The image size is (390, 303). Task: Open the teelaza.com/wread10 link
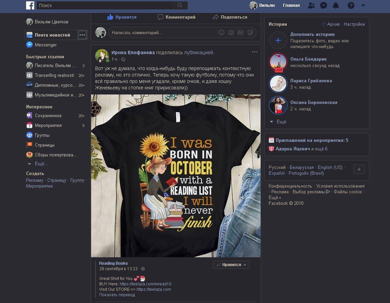[x=145, y=284]
